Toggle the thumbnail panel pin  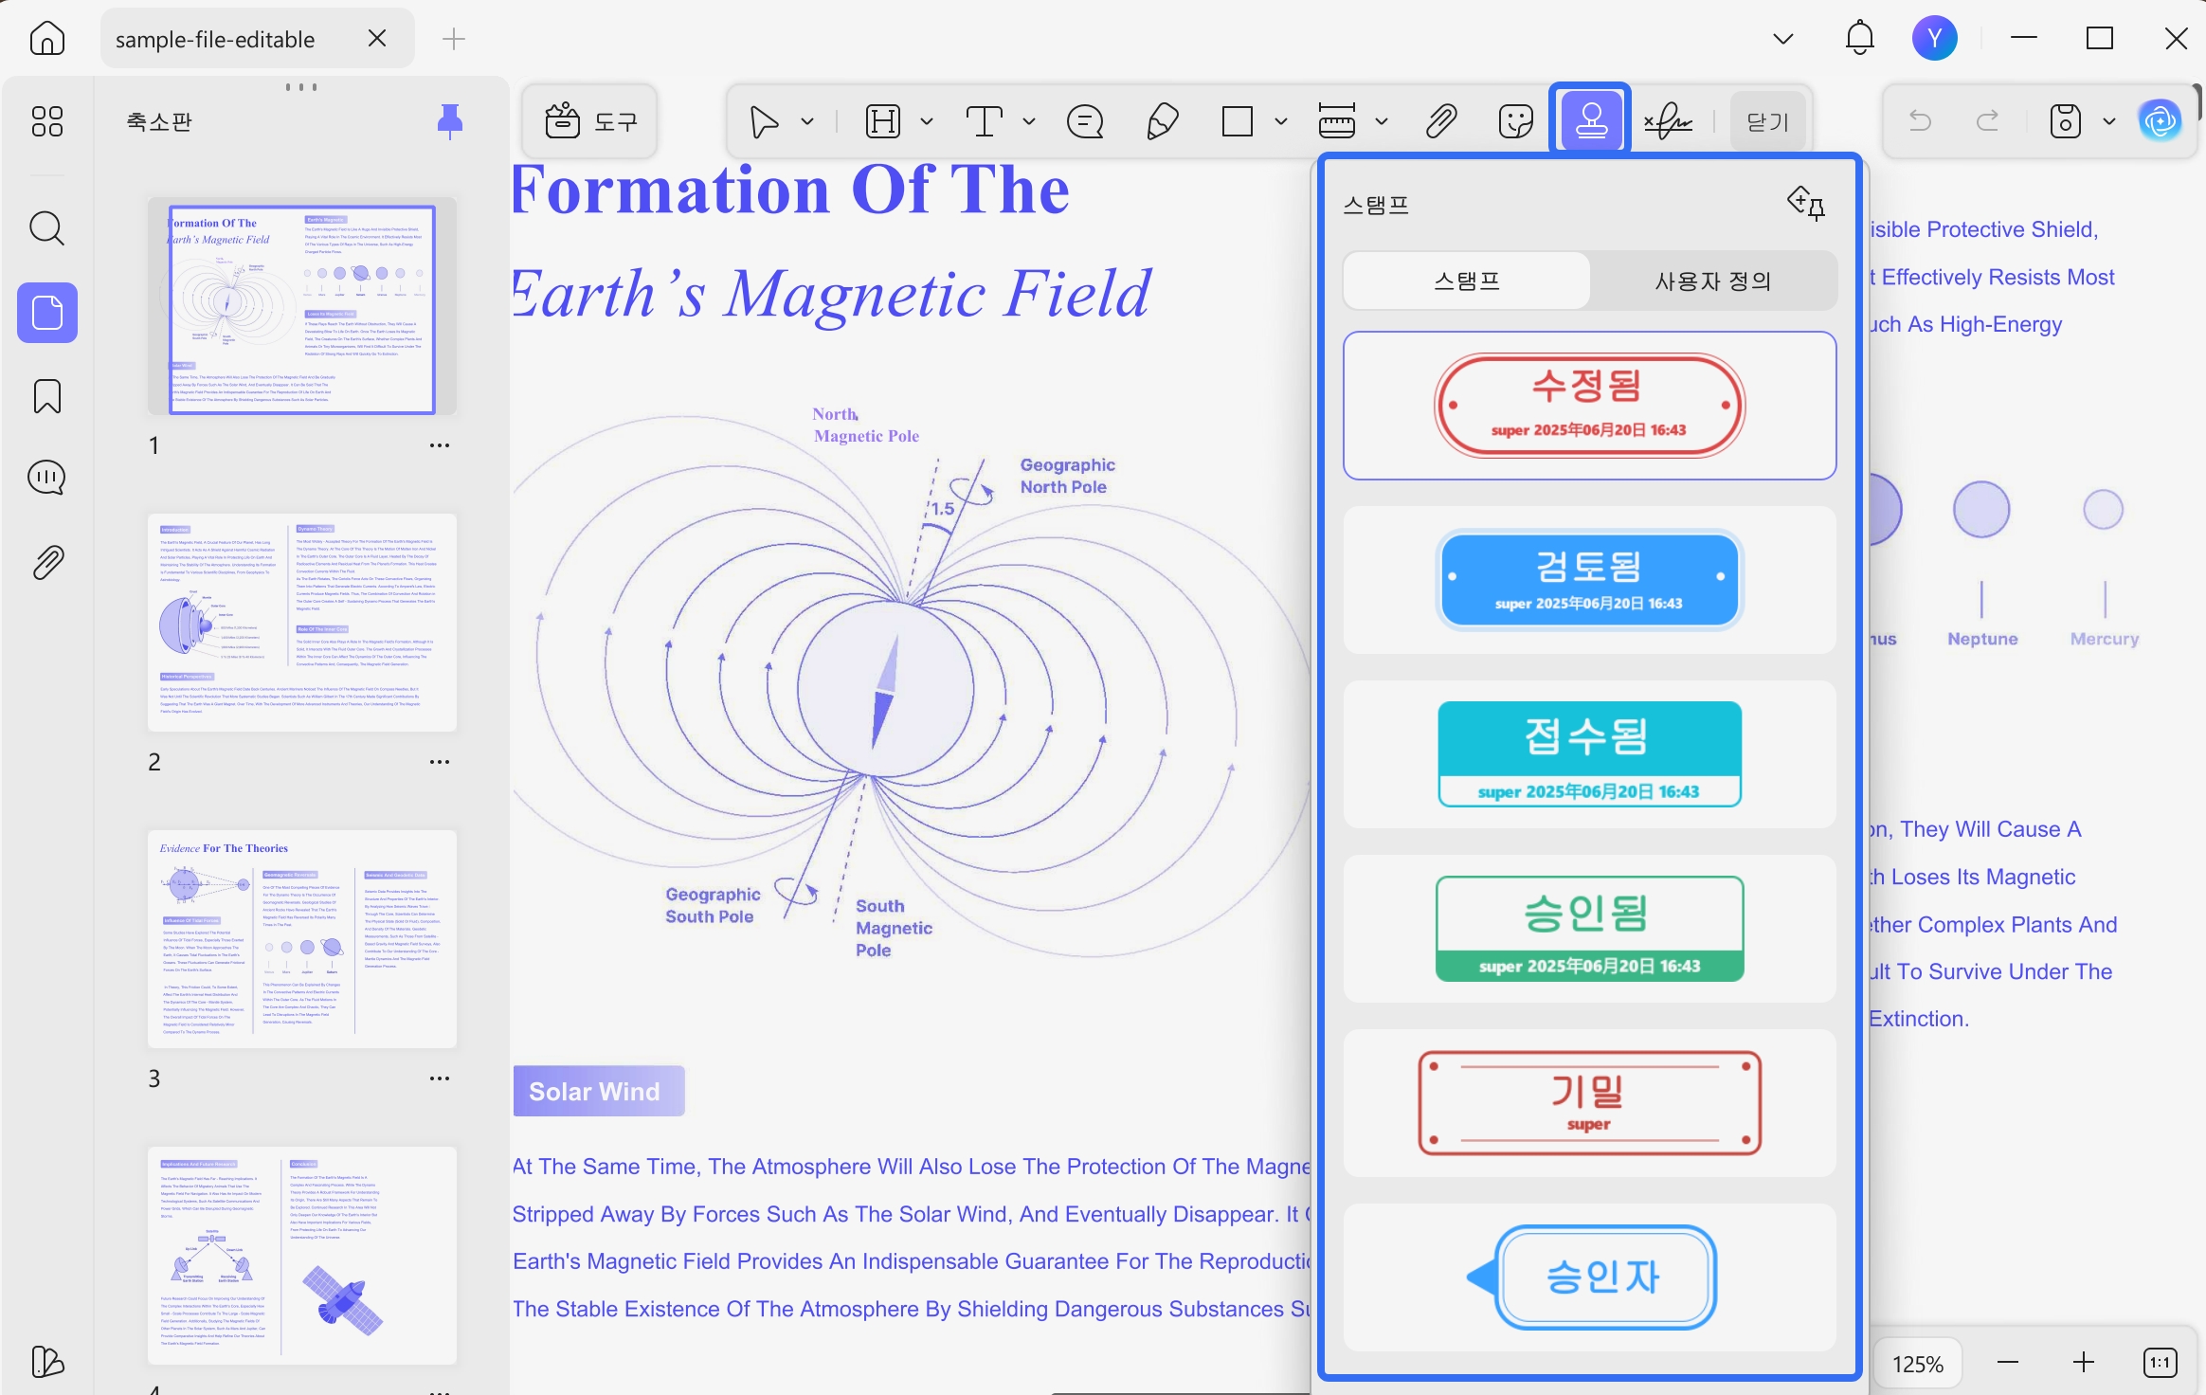450,121
